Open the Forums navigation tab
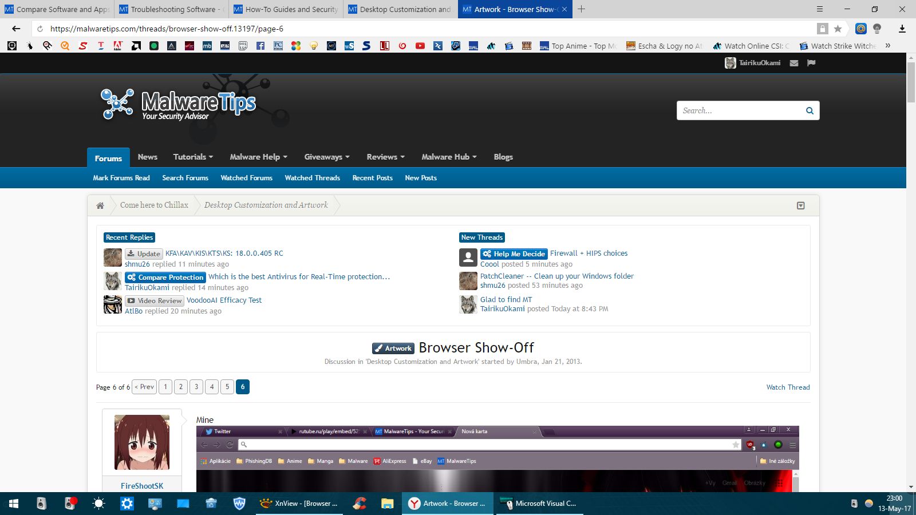 click(x=108, y=158)
